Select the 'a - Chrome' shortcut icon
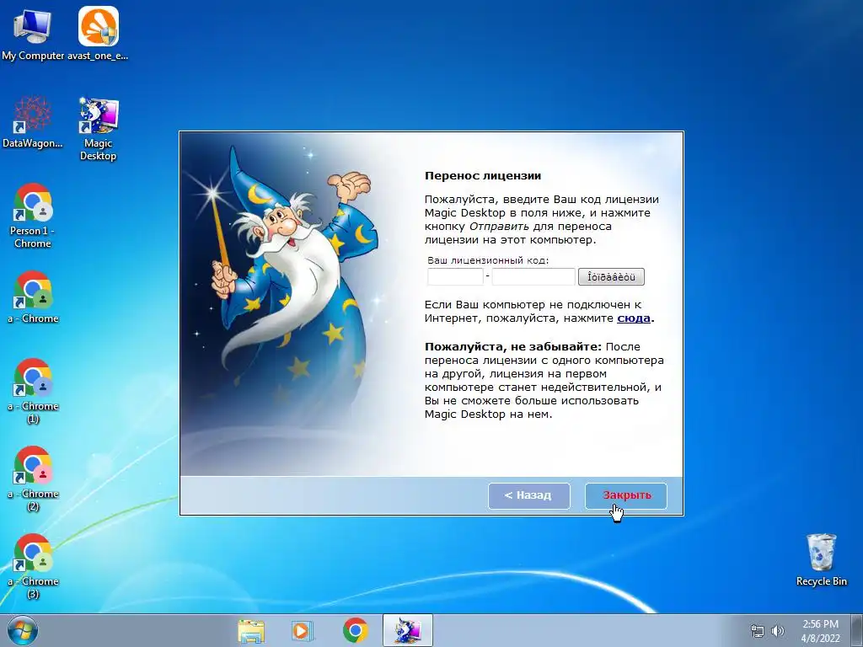863x647 pixels. 33,297
